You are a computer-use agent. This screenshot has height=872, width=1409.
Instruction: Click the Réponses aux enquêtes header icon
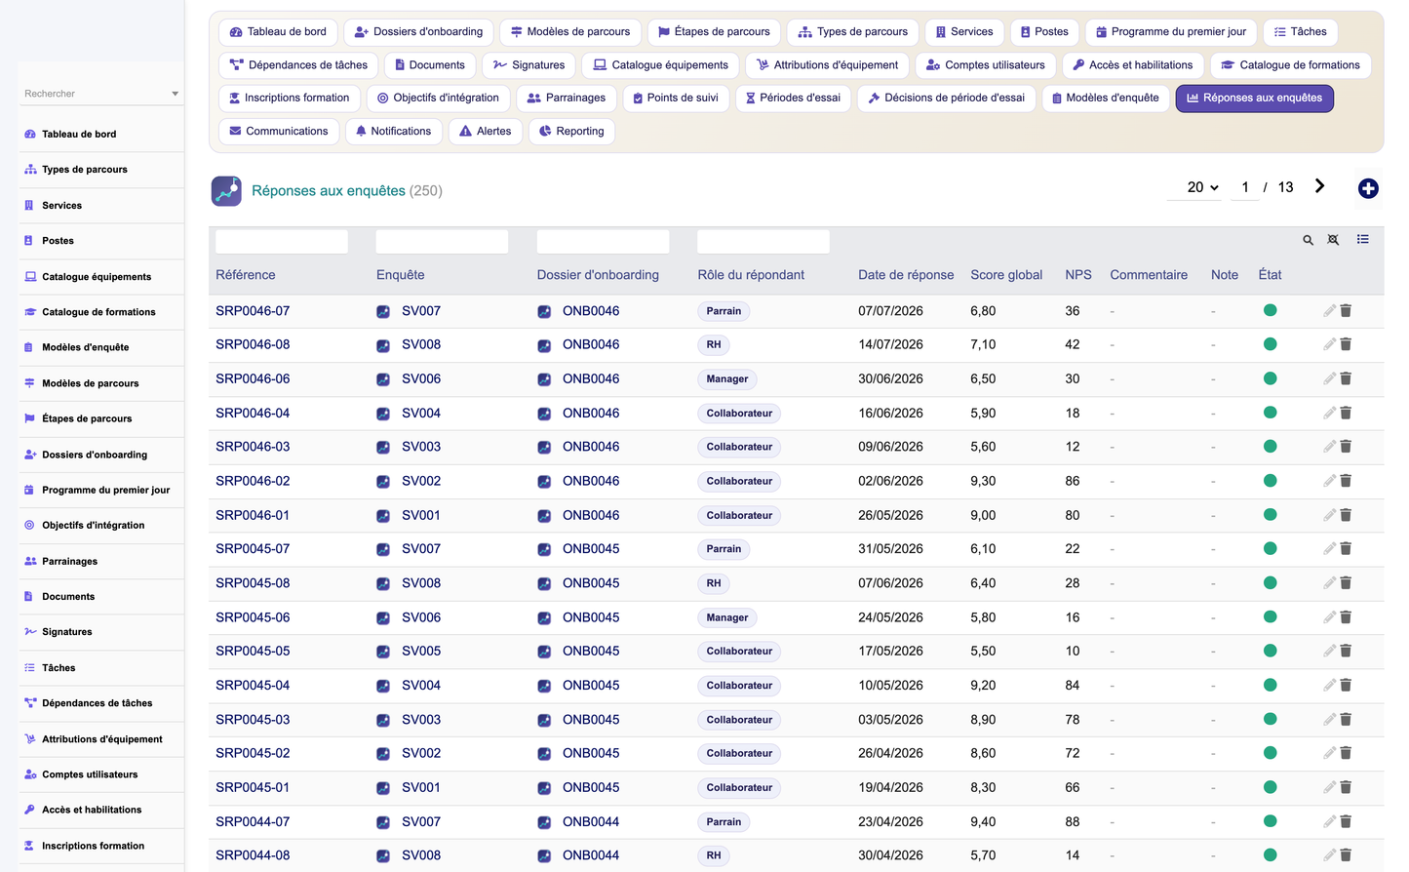226,191
